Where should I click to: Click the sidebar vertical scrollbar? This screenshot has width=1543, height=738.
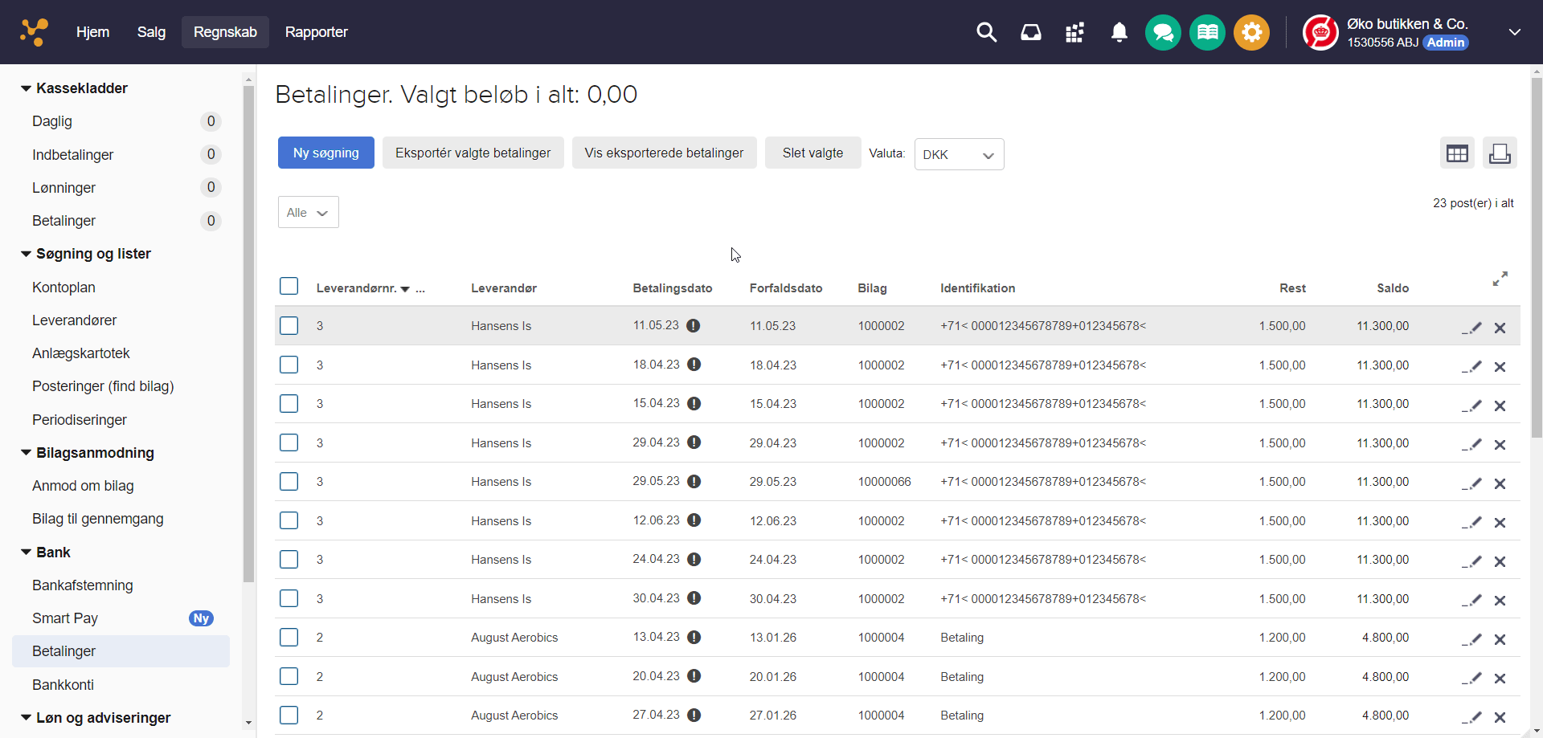pos(248,333)
